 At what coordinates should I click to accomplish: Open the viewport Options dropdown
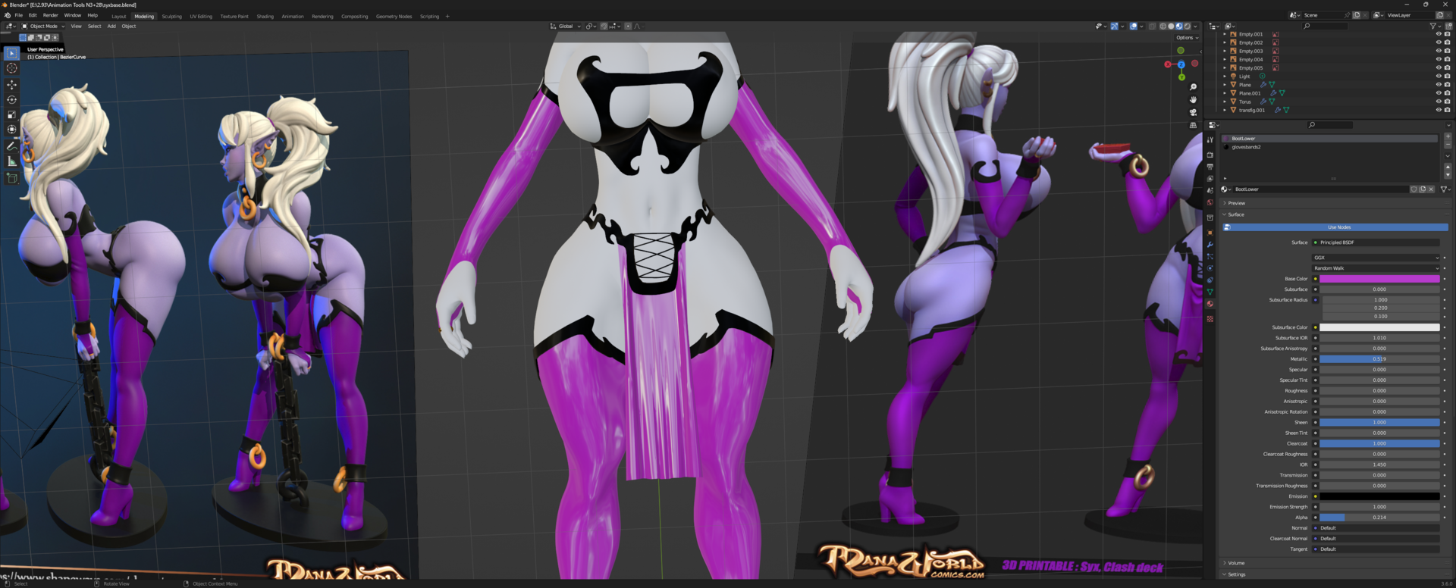1188,38
